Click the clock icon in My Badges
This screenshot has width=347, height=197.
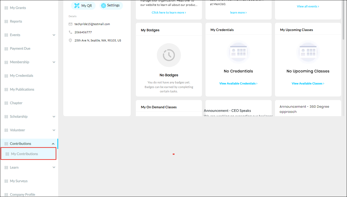[169, 55]
